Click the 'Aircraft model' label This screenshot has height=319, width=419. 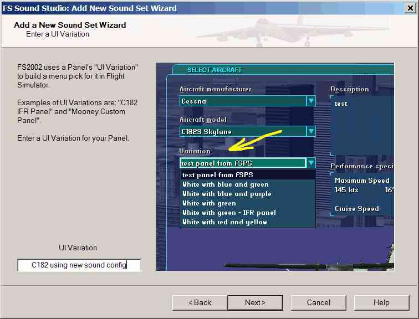(203, 120)
